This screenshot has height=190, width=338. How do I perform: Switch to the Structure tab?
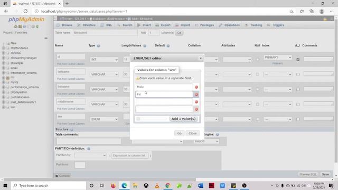pyautogui.click(x=87, y=25)
